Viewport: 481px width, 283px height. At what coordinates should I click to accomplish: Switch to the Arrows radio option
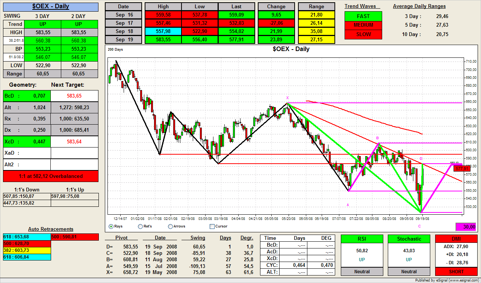[x=170, y=226]
